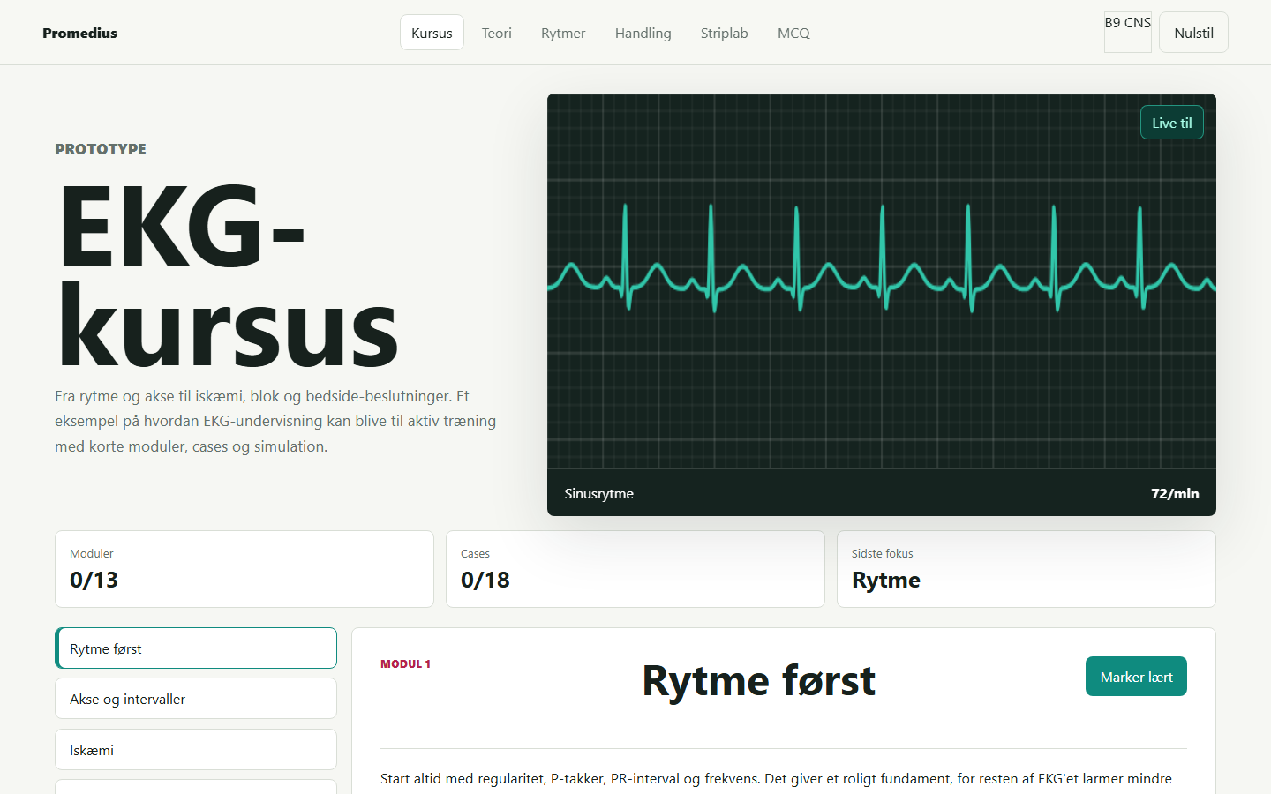Open the MCQ tab
Screen dimensions: 1271x794
793,33
